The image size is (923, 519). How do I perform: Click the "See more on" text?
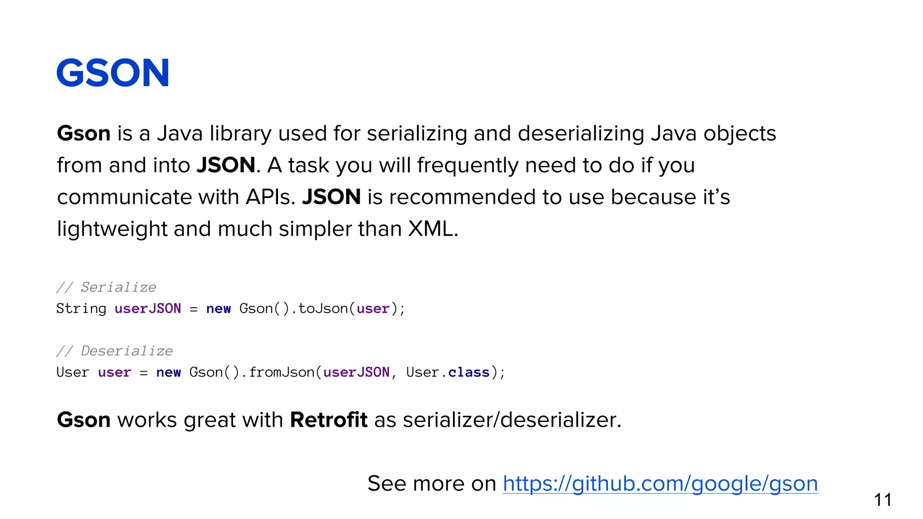[431, 484]
